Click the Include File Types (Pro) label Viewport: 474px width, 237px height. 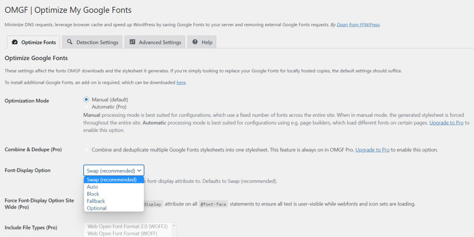(x=31, y=228)
